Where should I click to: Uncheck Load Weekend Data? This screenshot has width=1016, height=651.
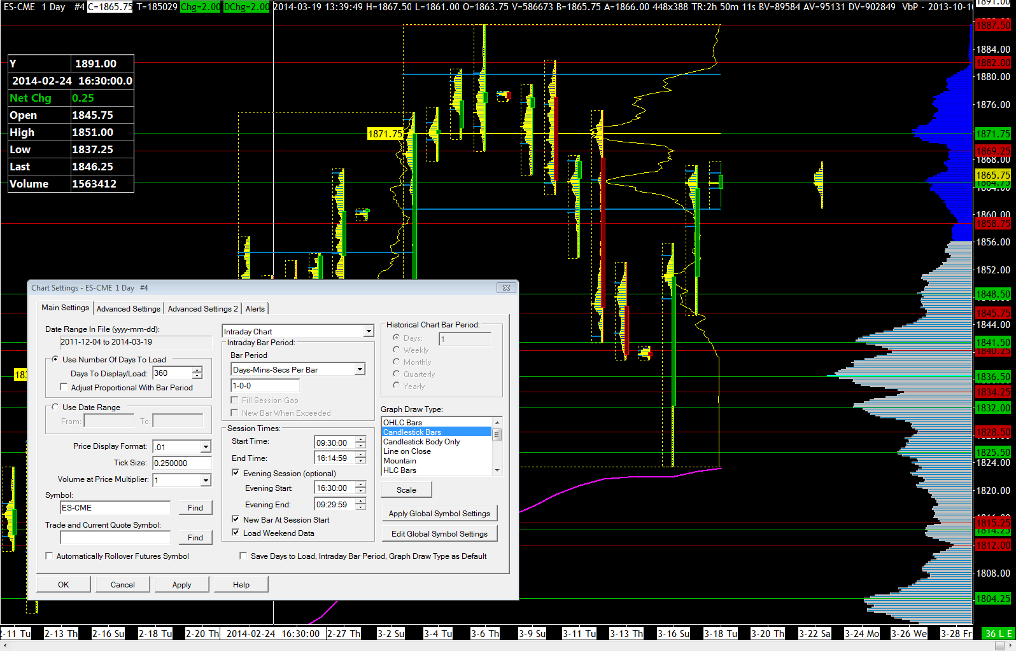(236, 533)
